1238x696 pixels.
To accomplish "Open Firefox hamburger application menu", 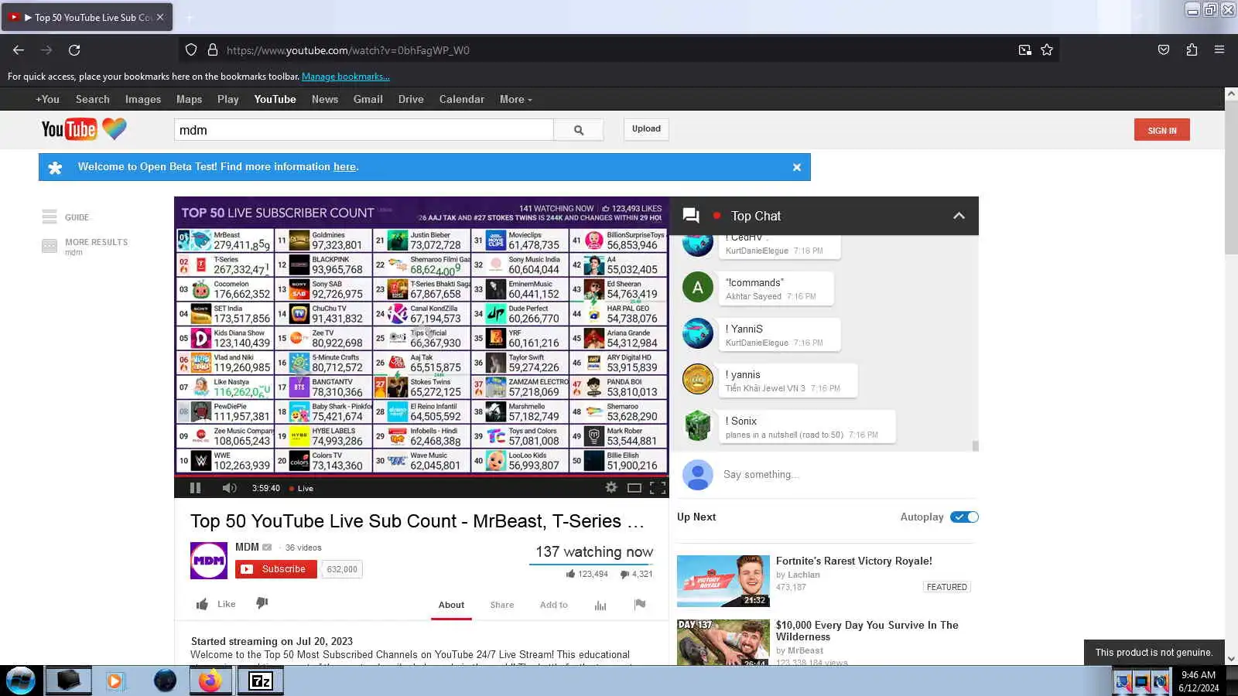I will pos(1219,49).
